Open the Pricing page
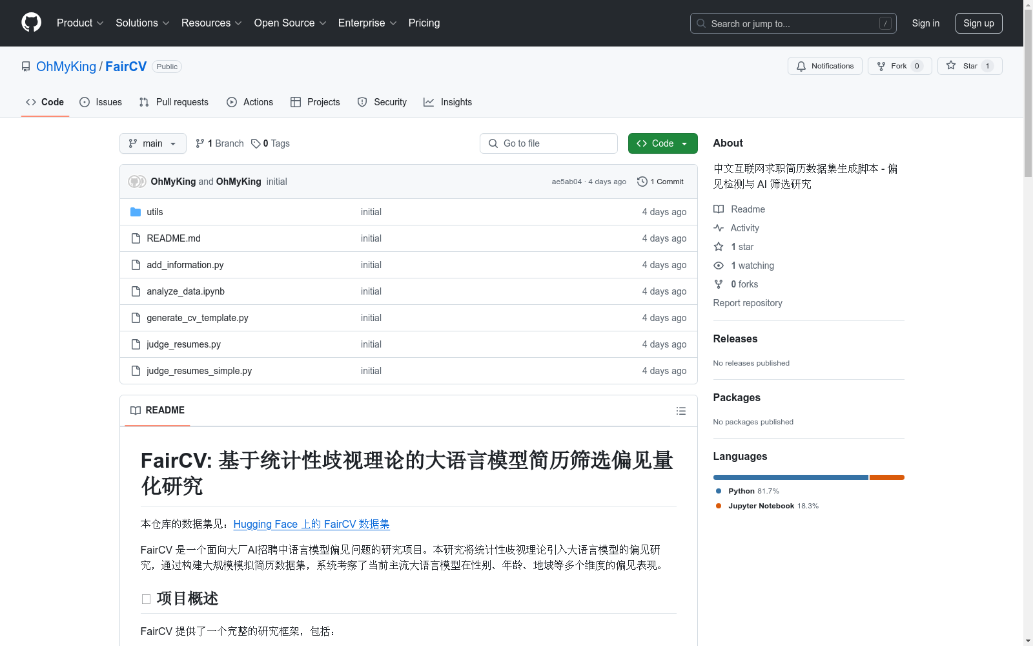Screen dimensions: 1033x646 [424, 23]
